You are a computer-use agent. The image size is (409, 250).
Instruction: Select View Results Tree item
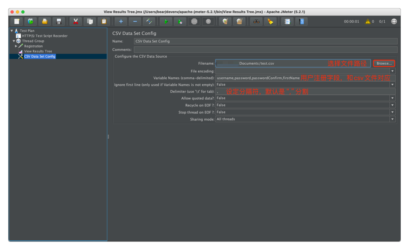38,51
